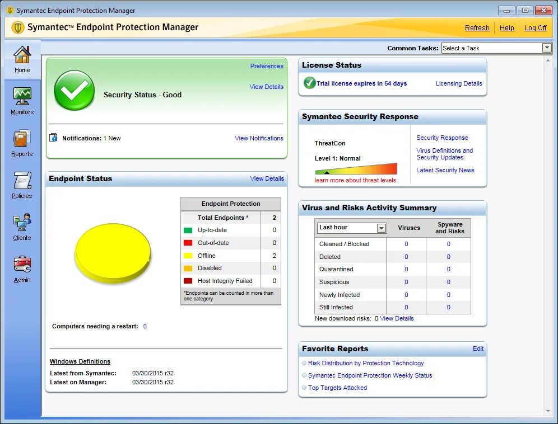
Task: Open the Help link
Action: [x=507, y=28]
